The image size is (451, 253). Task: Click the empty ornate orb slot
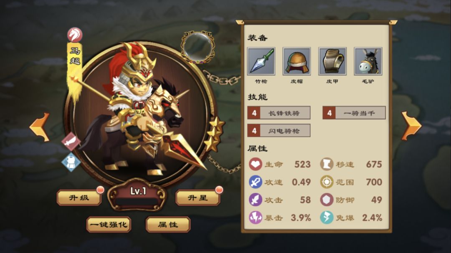pos(198,47)
